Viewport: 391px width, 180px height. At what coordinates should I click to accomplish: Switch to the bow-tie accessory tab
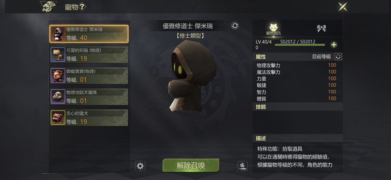(x=321, y=29)
